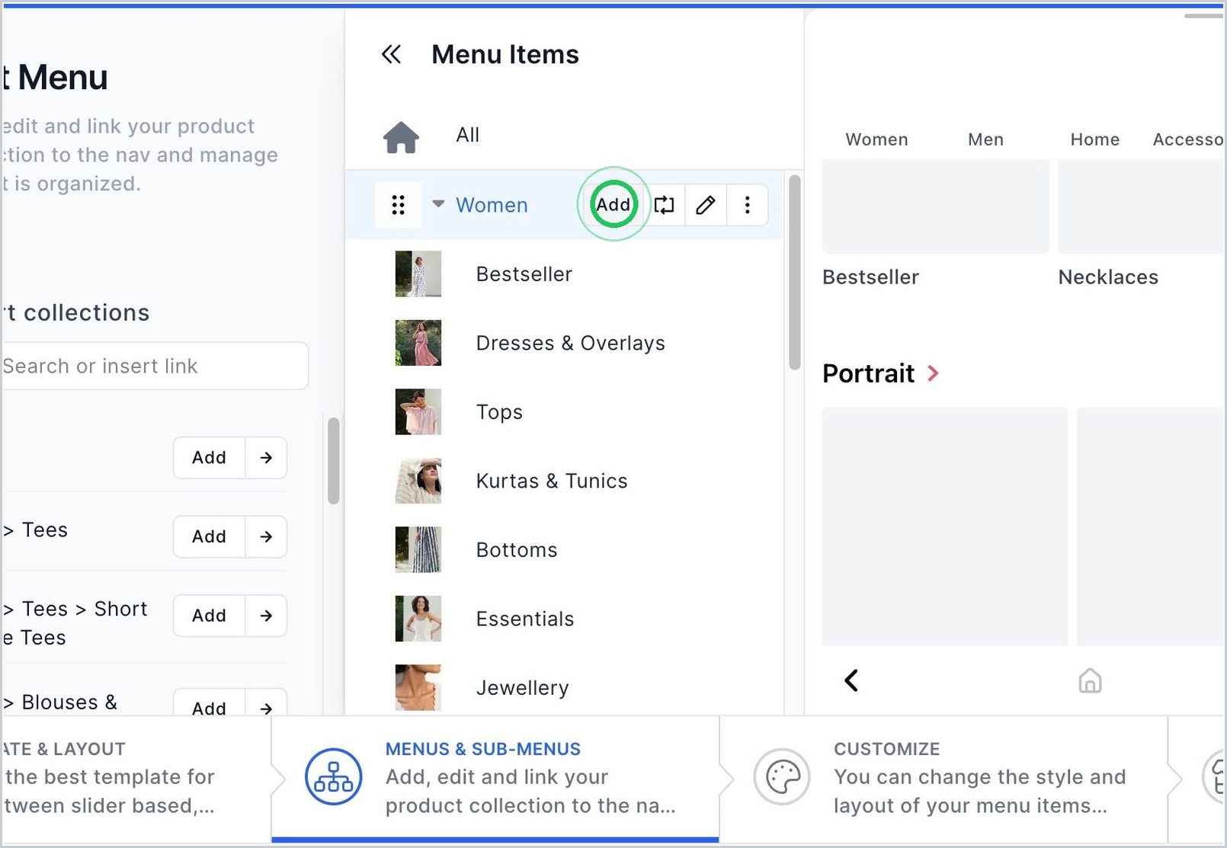The image size is (1227, 848).
Task: Click the replace icon on Women row
Action: (x=664, y=205)
